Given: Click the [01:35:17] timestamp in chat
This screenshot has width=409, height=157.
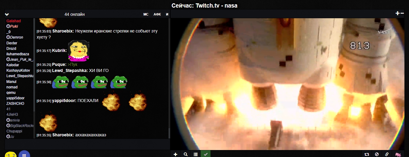Looking at the screenshot, I should click(x=44, y=51).
